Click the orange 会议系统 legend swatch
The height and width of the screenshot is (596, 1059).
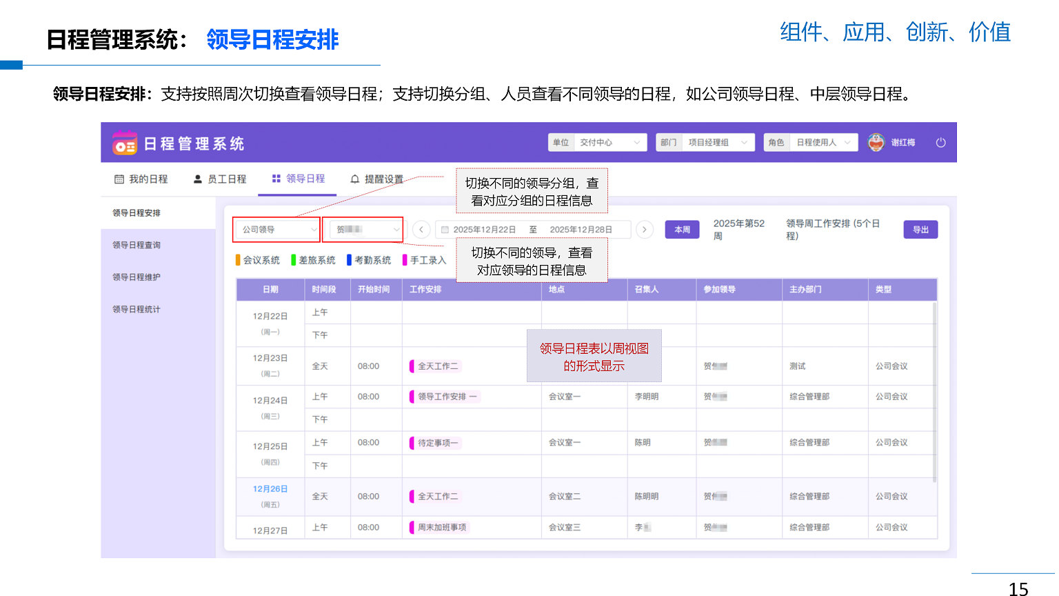pos(238,260)
